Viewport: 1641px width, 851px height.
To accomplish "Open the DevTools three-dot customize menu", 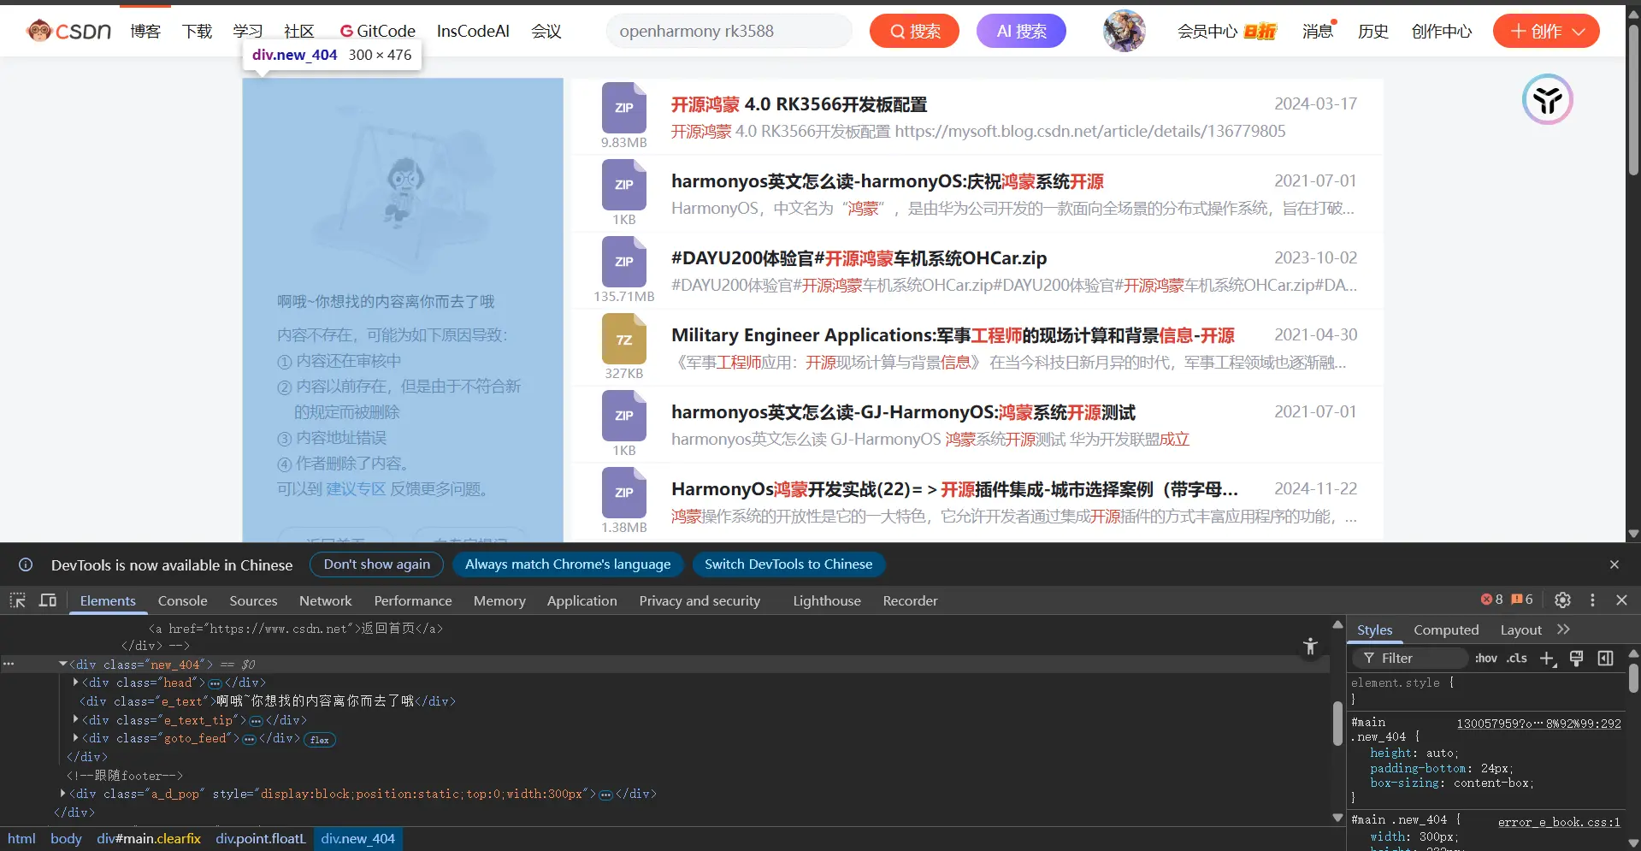I will (x=1592, y=600).
